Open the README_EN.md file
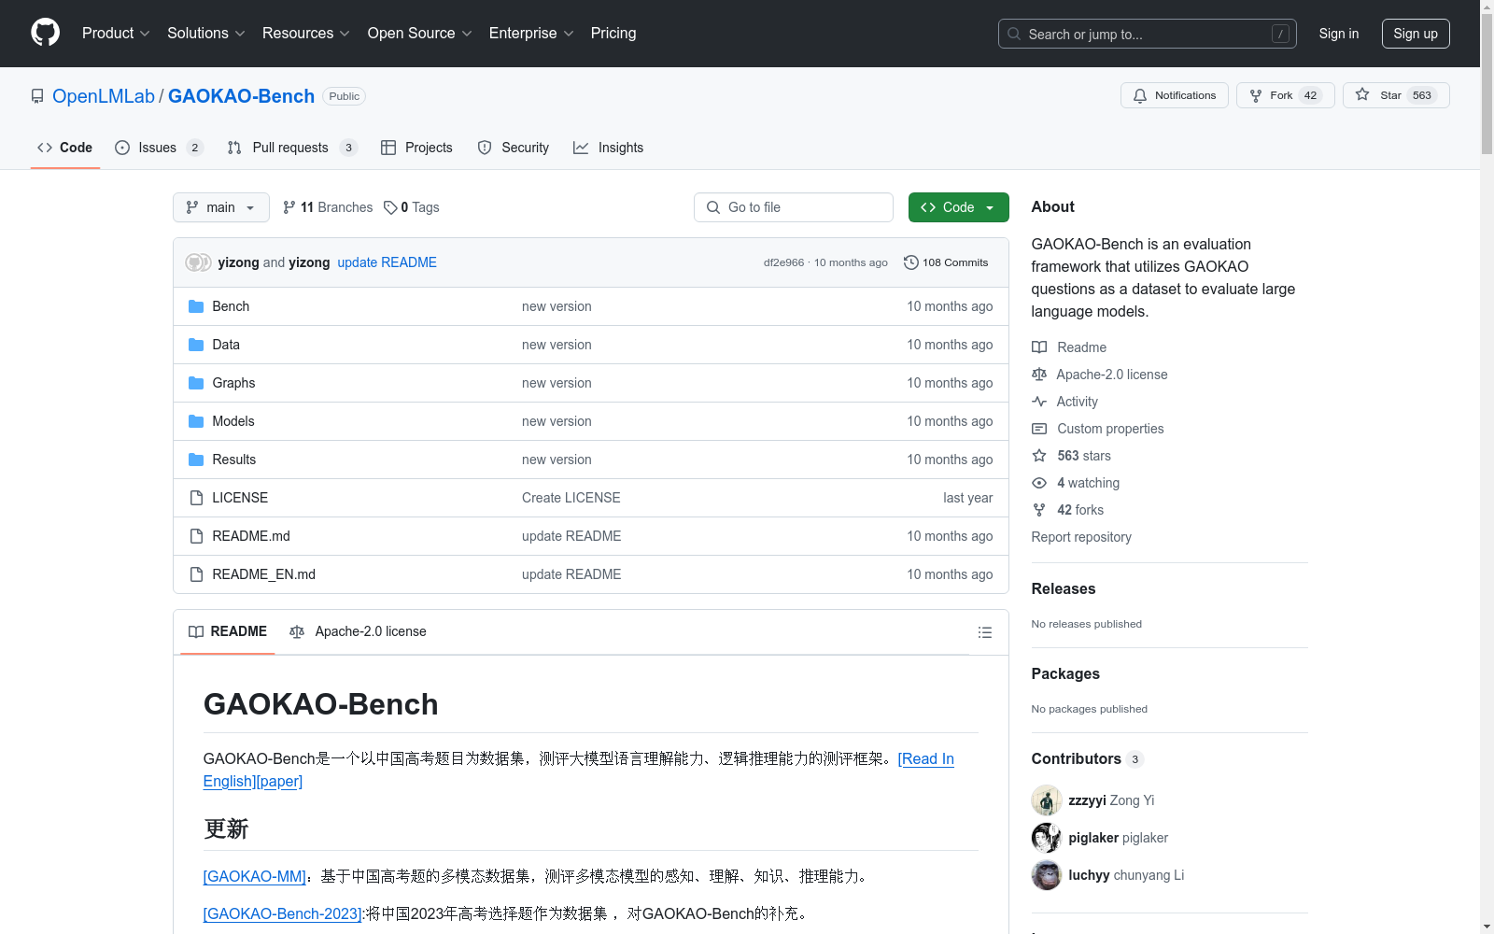This screenshot has width=1494, height=934. pos(263,574)
